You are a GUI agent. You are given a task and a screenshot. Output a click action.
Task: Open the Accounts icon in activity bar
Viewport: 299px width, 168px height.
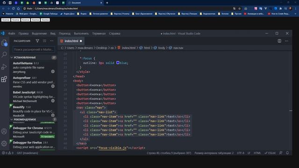tap(4, 131)
